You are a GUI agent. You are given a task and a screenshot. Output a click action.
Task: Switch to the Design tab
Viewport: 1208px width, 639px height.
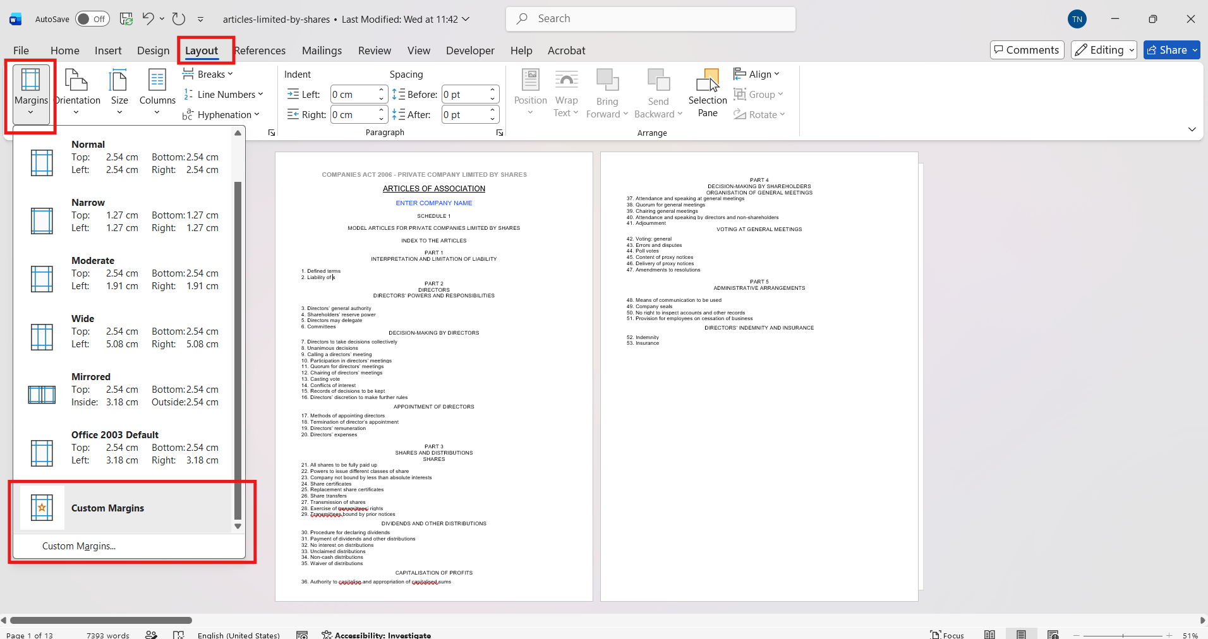click(154, 51)
